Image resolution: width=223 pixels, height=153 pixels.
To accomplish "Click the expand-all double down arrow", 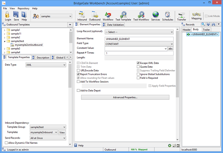I will pos(208,24).
